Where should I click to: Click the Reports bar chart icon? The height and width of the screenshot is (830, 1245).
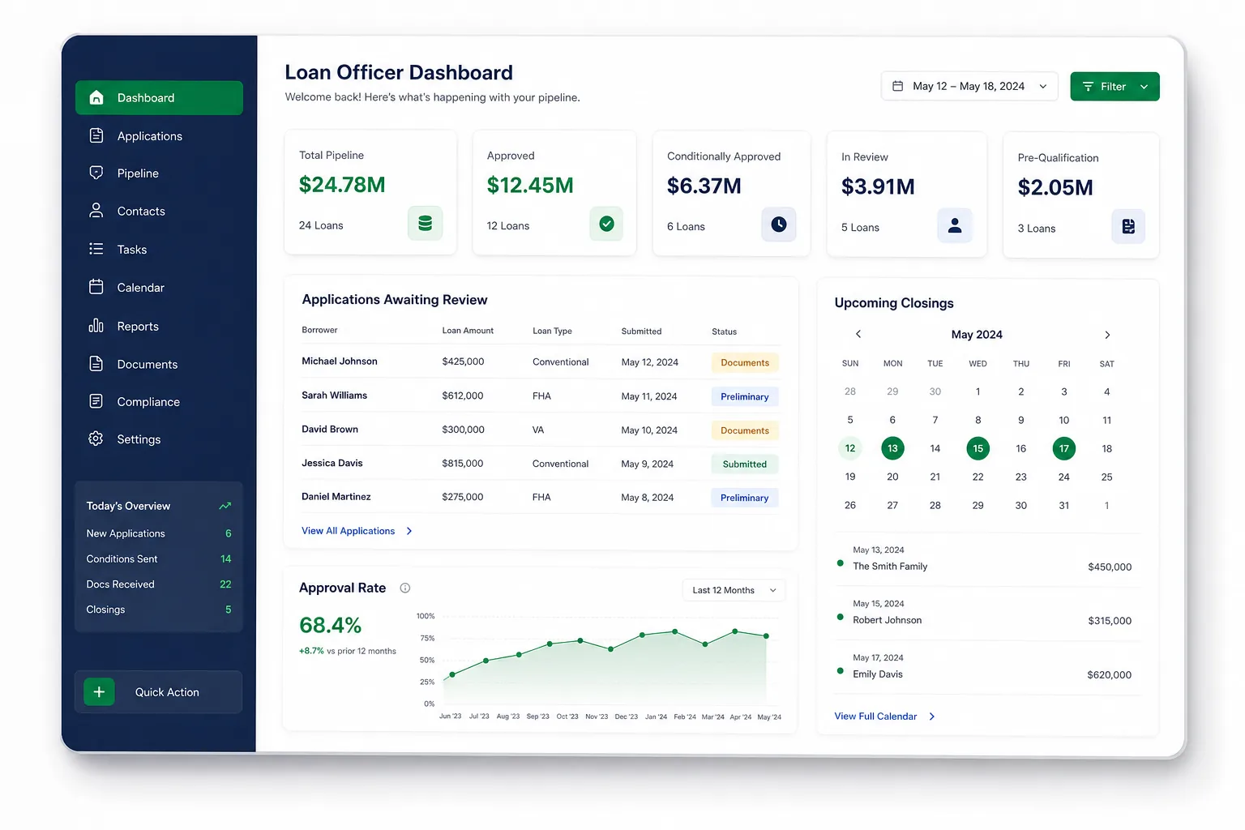[x=96, y=325]
